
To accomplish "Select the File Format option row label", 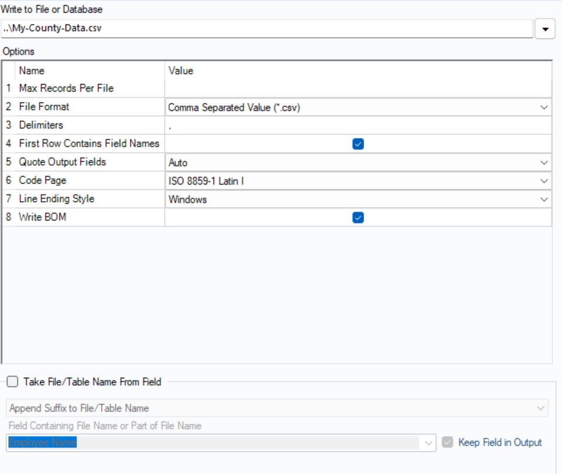I will tap(44, 107).
